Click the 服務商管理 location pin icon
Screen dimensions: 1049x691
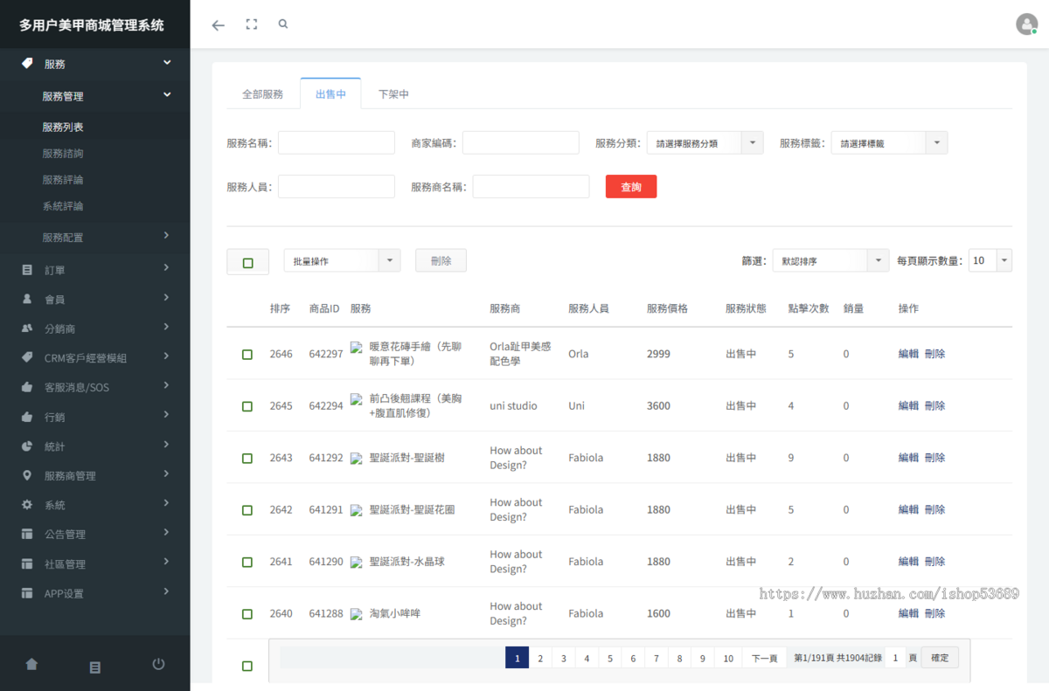click(27, 475)
